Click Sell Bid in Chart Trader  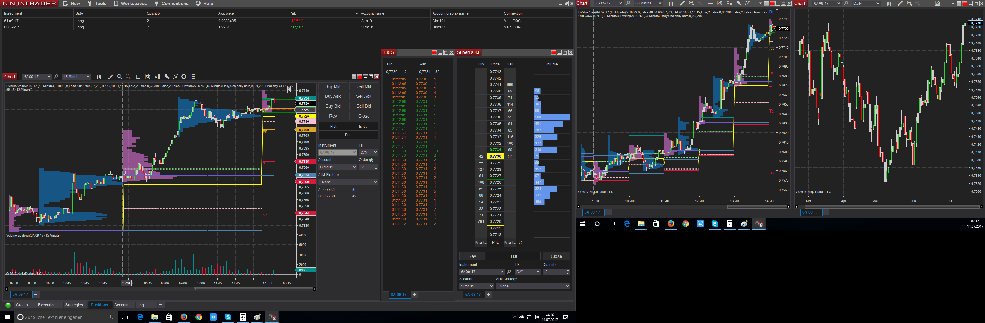click(364, 106)
